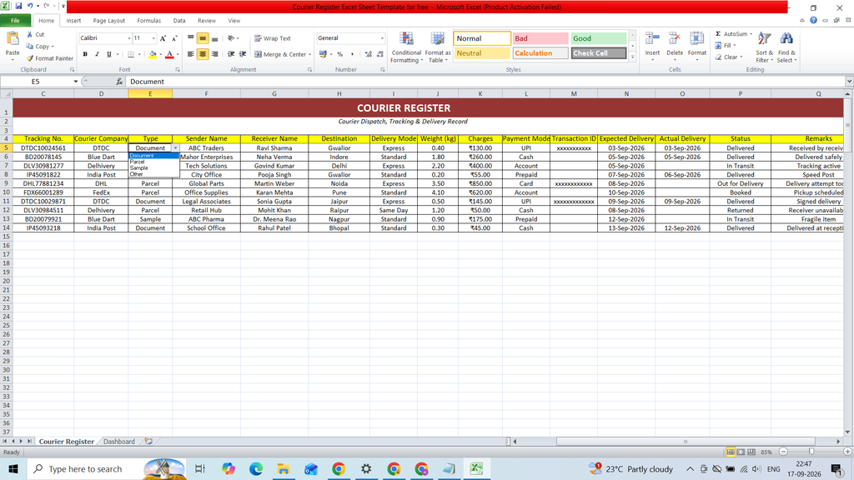Open Conditional Formatting menu
This screenshot has height=480, width=854.
coord(406,47)
